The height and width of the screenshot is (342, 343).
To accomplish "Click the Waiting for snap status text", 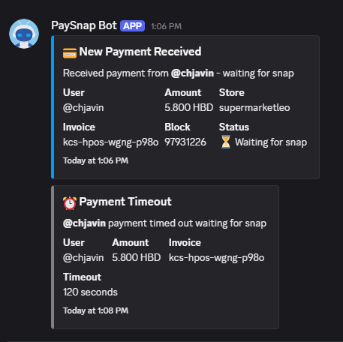I will coord(271,142).
